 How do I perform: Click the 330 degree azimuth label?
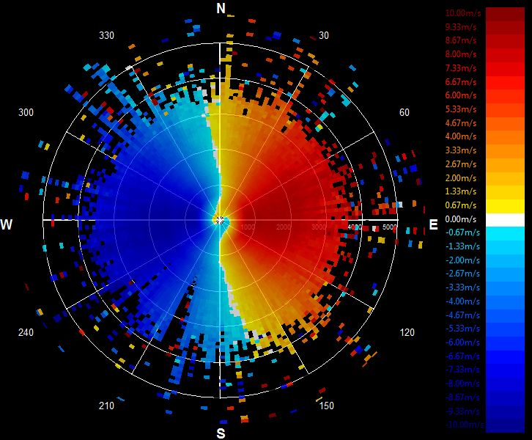click(106, 36)
